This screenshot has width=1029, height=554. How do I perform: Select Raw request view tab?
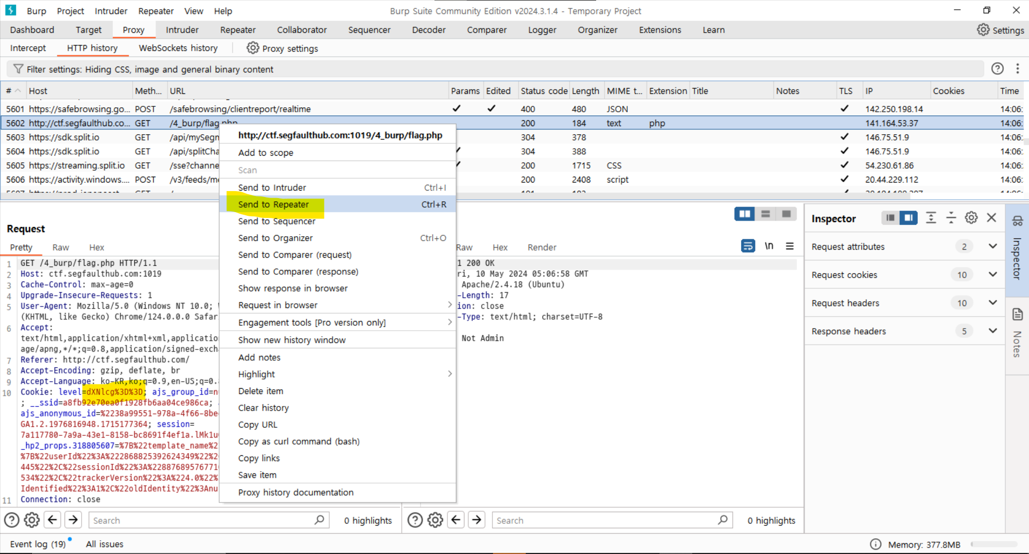coord(61,247)
